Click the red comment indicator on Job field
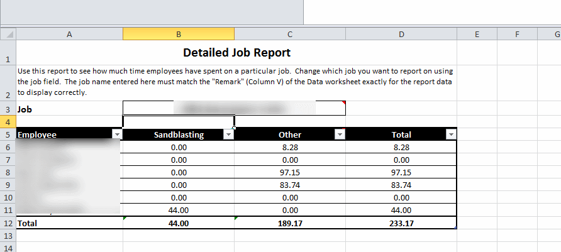 [344, 103]
